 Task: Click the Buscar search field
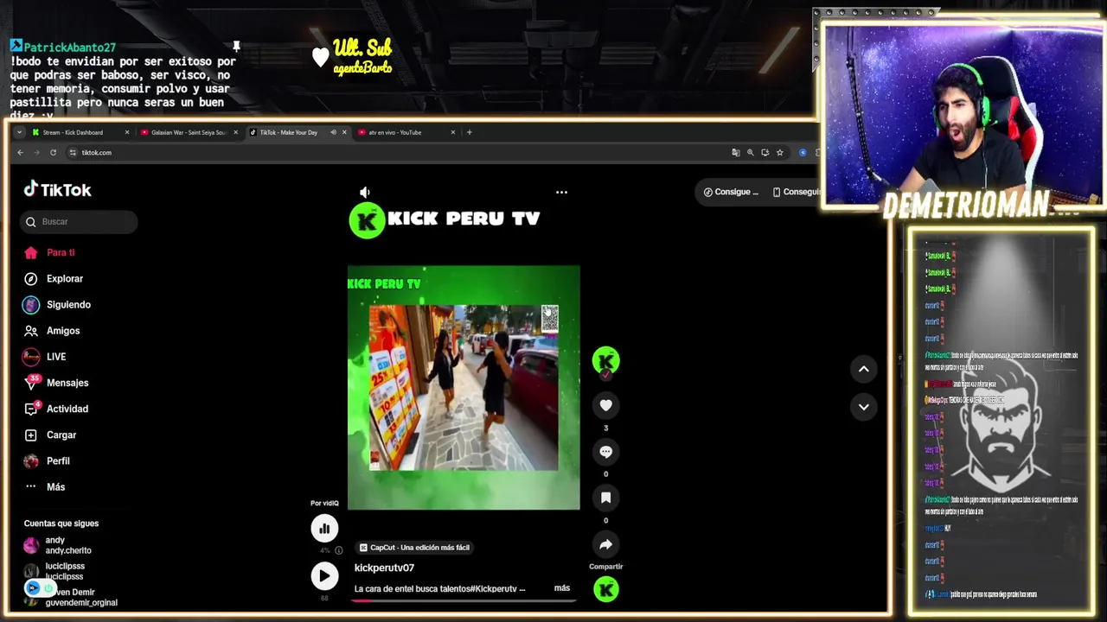(x=79, y=222)
